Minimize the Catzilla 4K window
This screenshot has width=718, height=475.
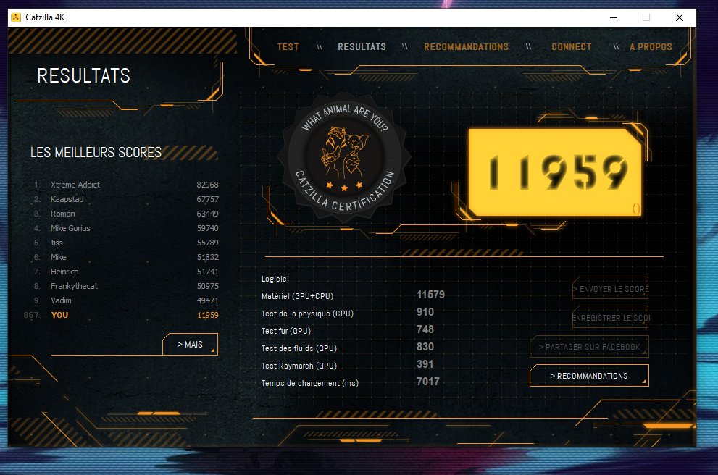(x=614, y=17)
